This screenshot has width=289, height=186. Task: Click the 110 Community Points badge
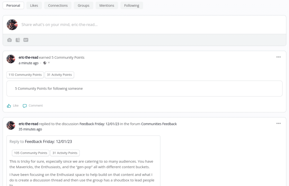25,75
